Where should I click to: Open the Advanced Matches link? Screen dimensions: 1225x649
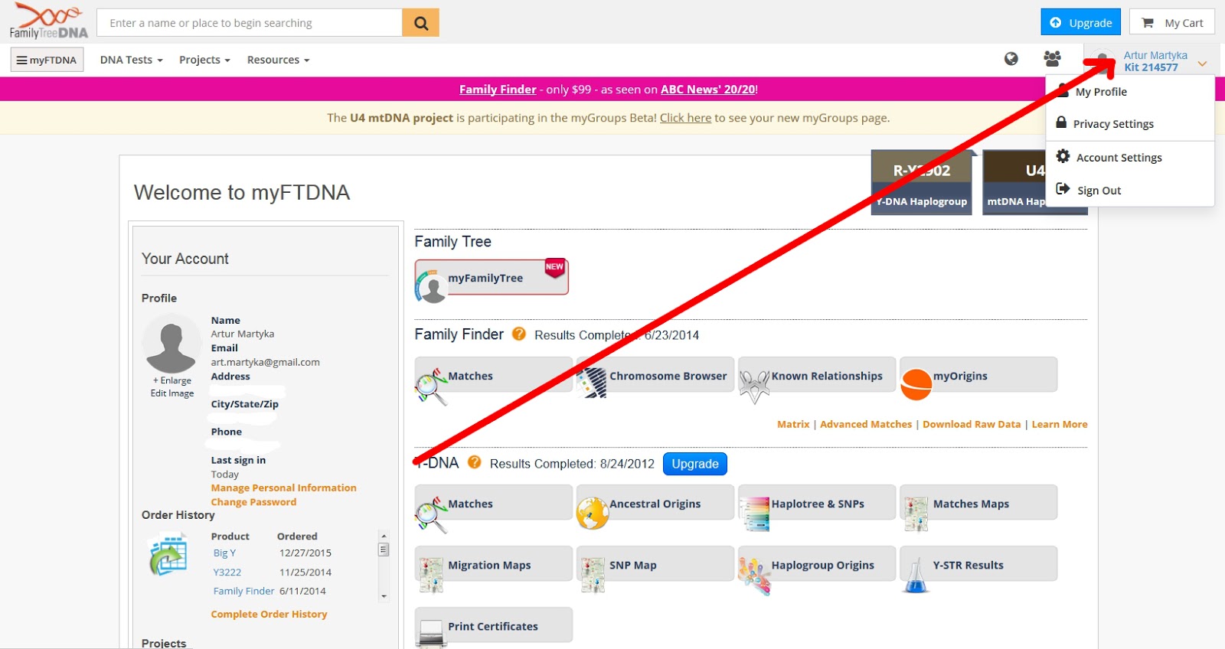[x=866, y=424]
